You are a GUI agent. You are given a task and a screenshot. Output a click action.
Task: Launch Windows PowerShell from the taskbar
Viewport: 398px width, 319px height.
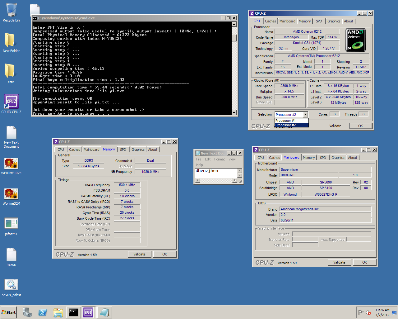tap(43, 312)
